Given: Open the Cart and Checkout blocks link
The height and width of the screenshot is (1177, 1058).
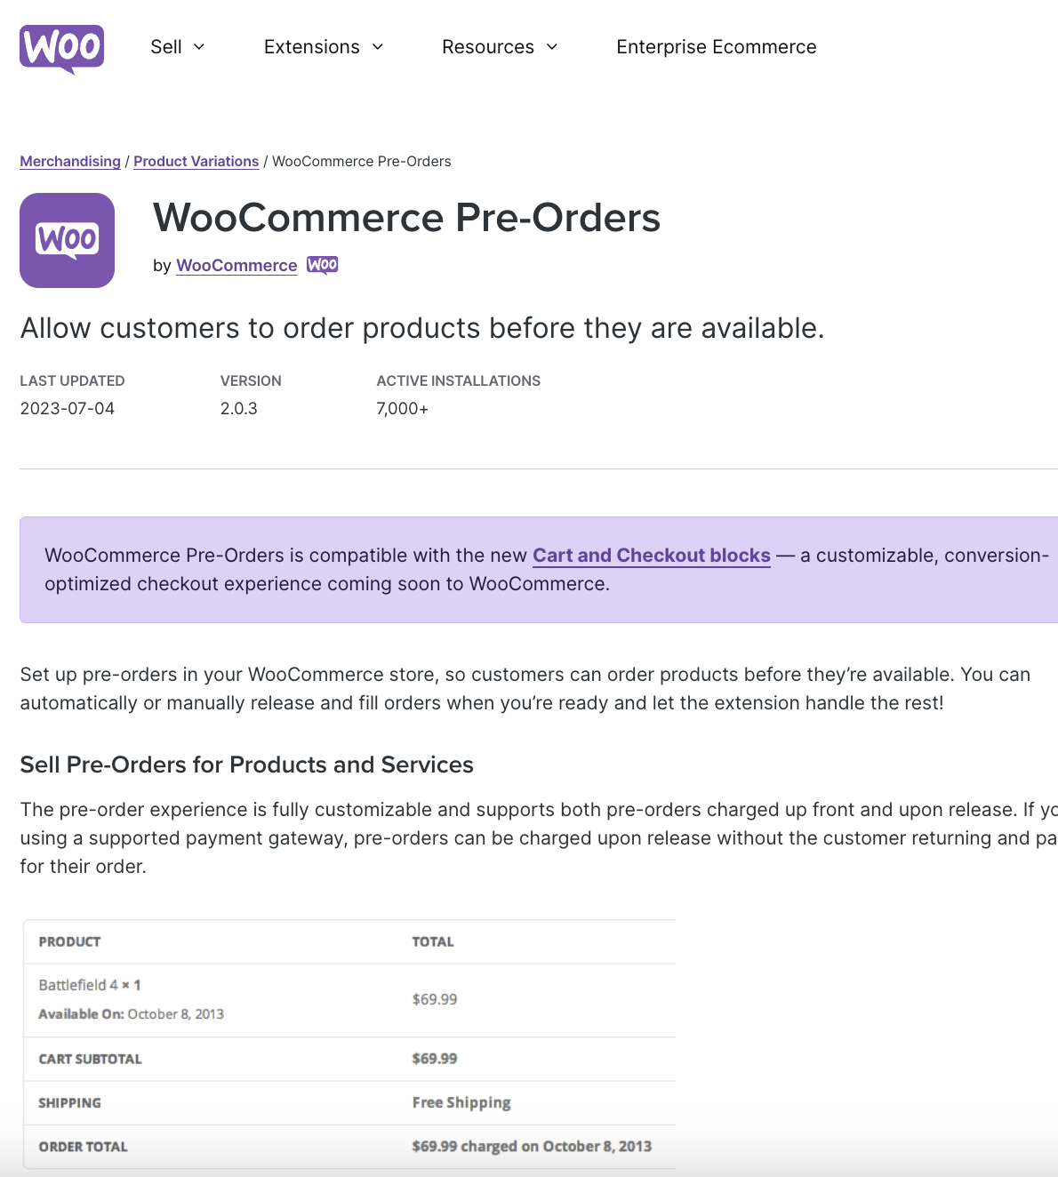Looking at the screenshot, I should pyautogui.click(x=651, y=555).
